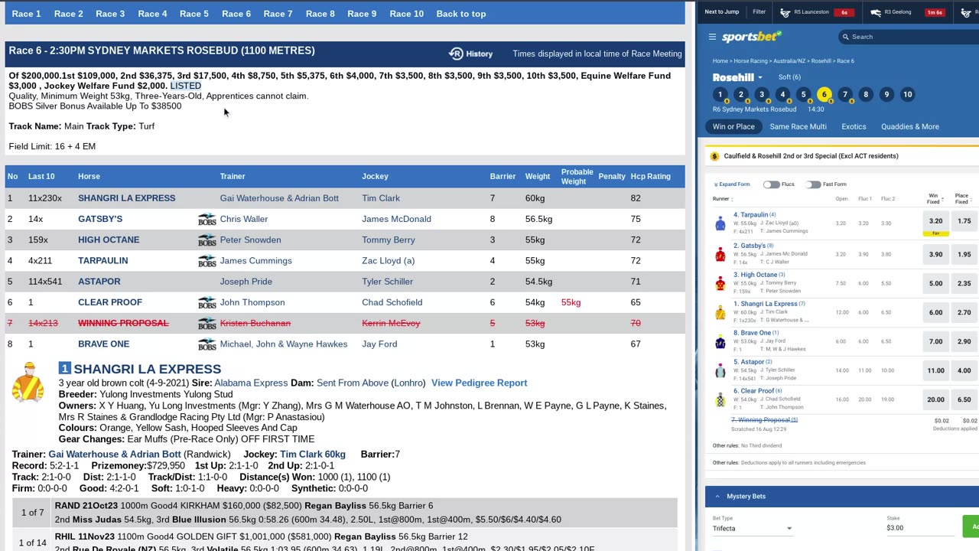Image resolution: width=979 pixels, height=551 pixels.
Task: Open the Sportsbet hamburger menu
Action: 712,37
